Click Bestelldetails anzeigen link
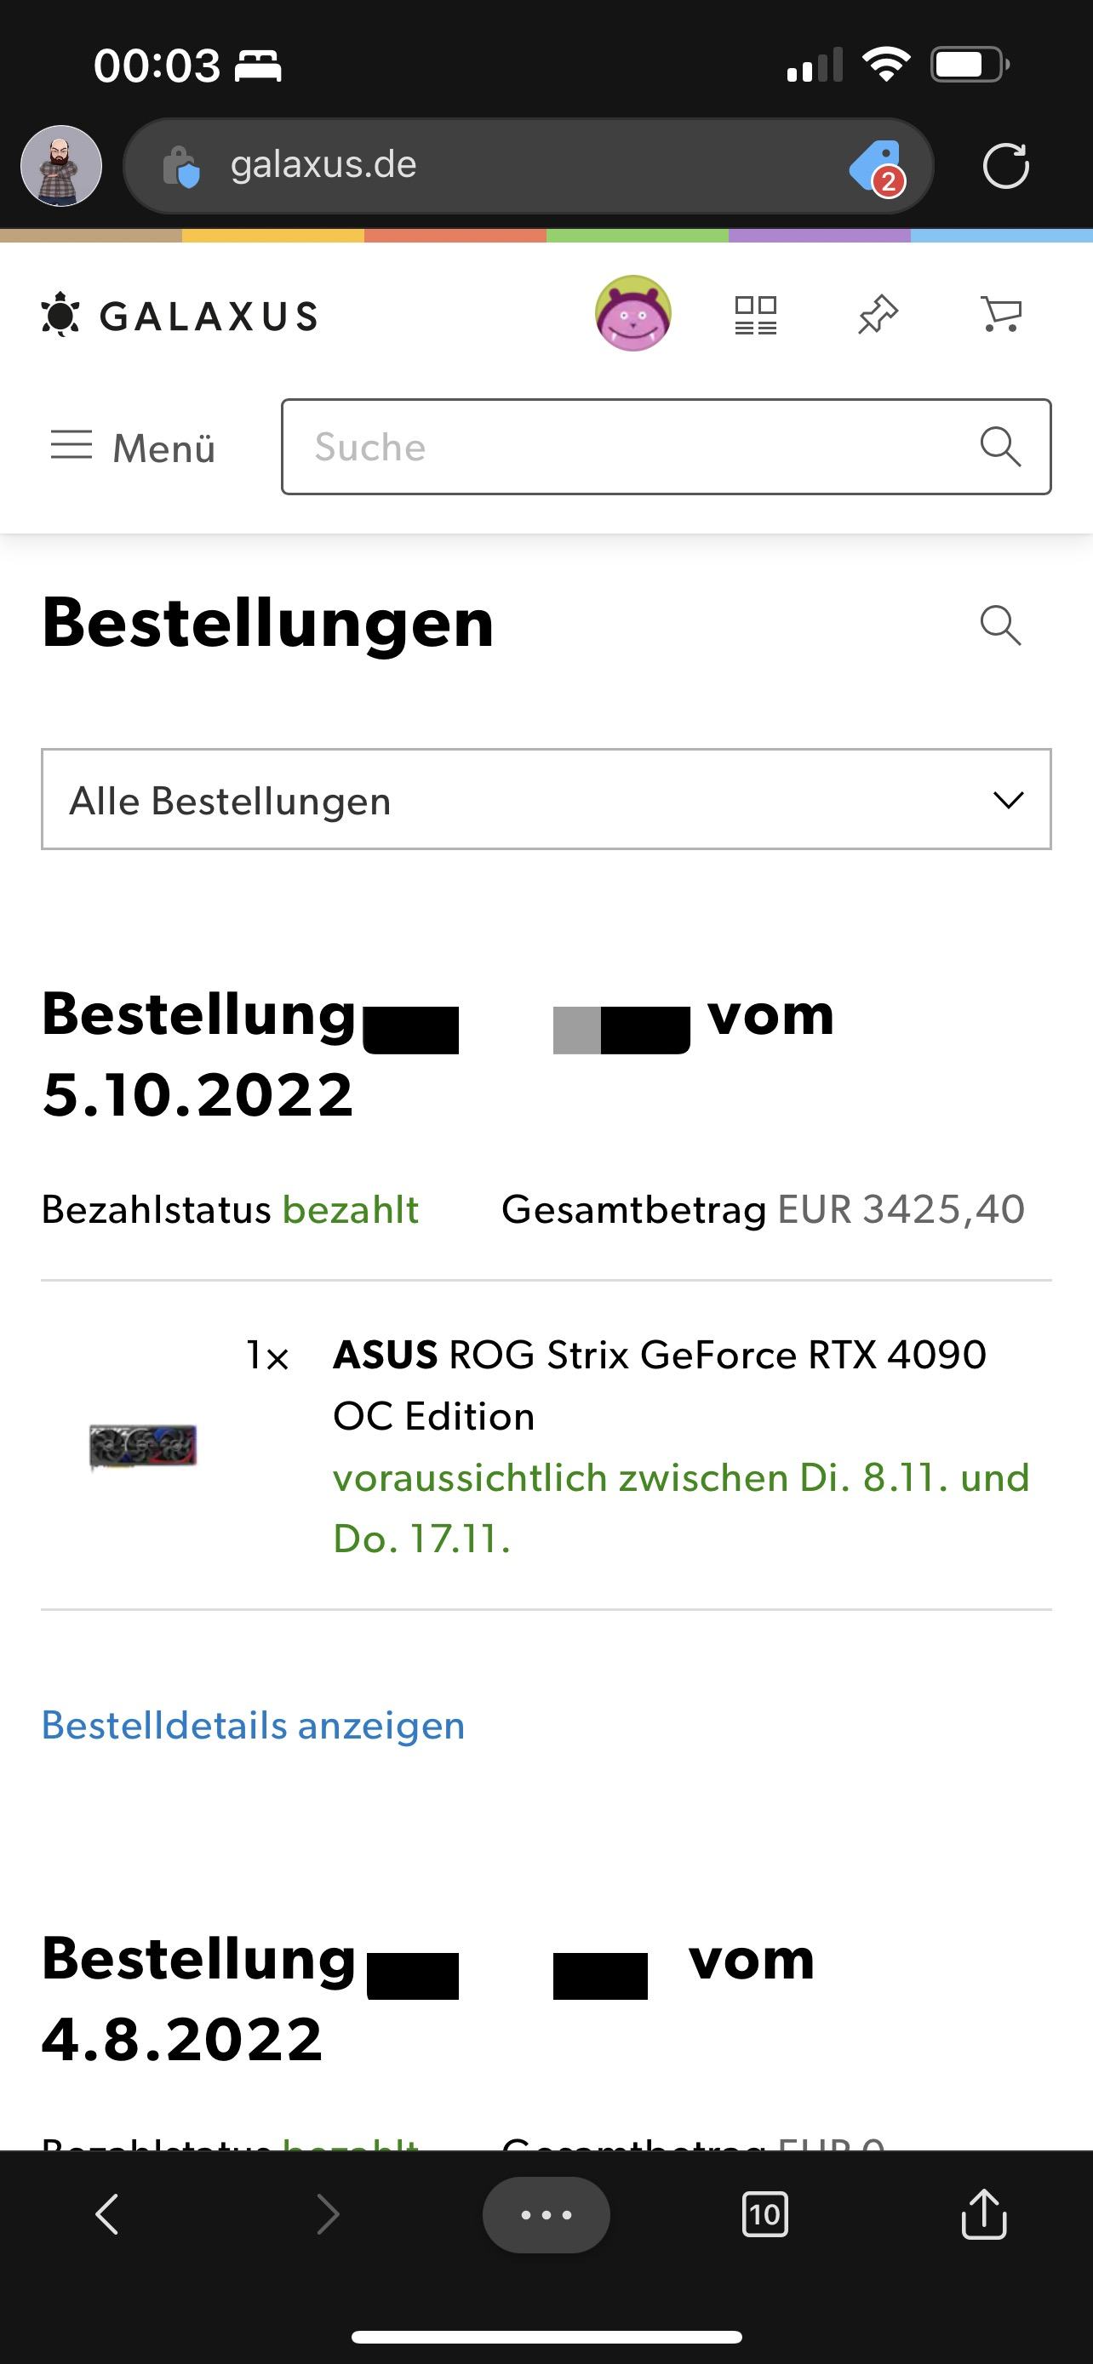 (x=254, y=1725)
